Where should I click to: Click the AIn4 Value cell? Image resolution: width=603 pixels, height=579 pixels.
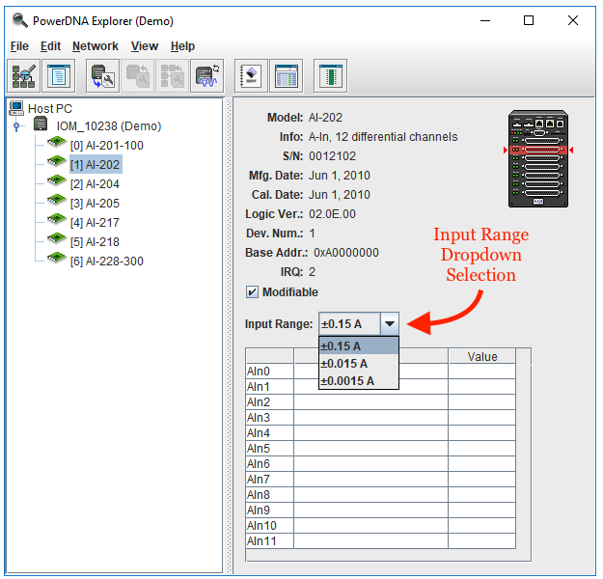pyautogui.click(x=481, y=433)
